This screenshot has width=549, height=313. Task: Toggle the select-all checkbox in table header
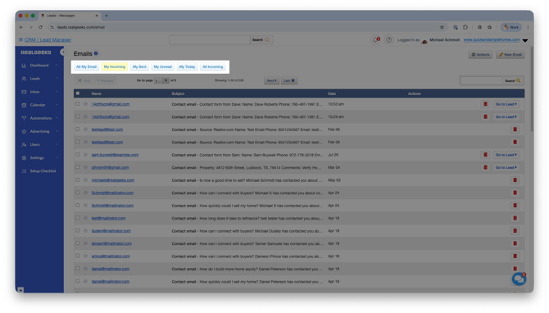78,93
